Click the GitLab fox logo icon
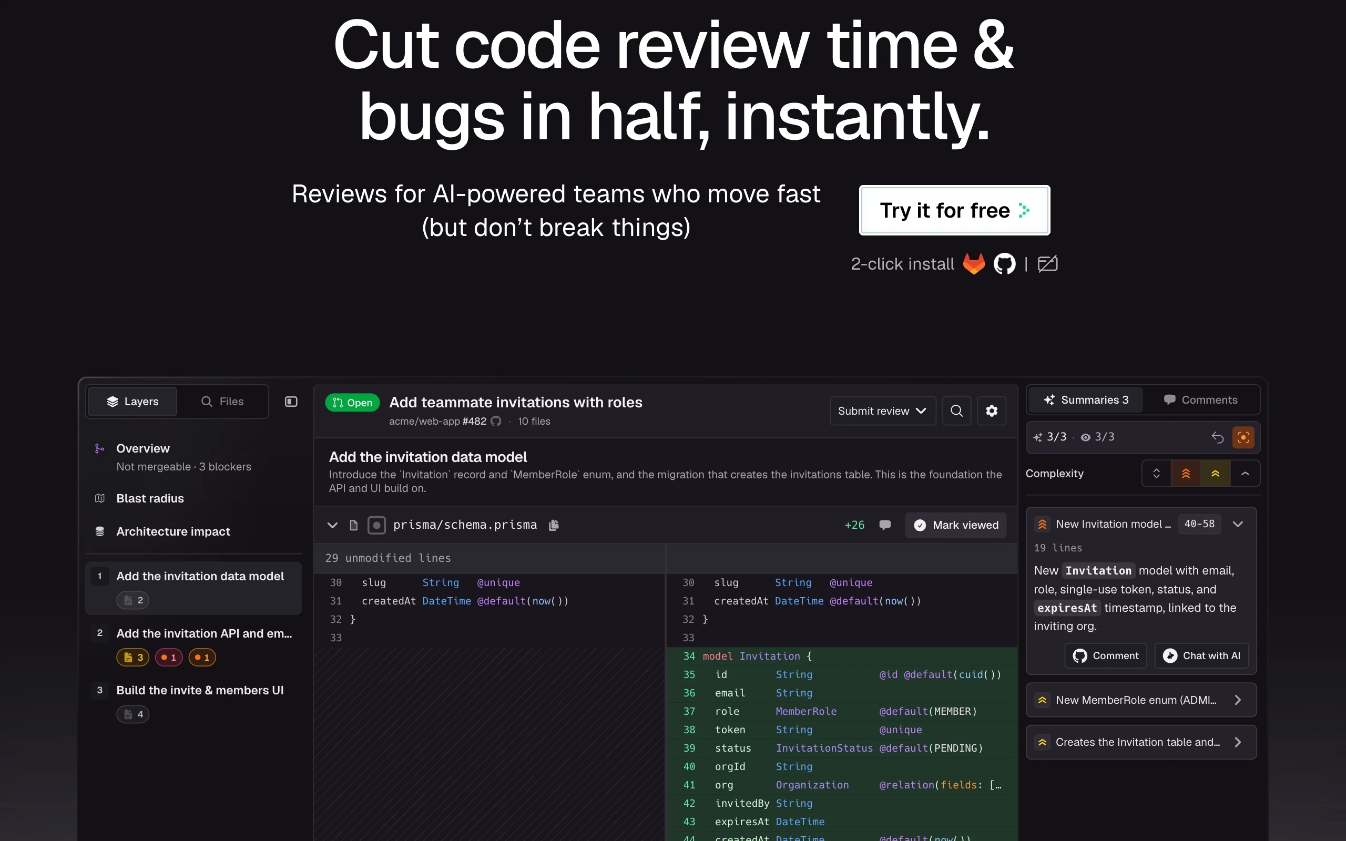This screenshot has width=1346, height=841. pos(973,264)
